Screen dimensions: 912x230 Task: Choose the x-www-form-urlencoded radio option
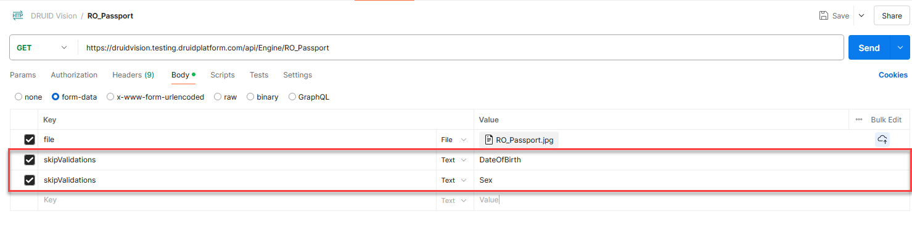click(110, 97)
